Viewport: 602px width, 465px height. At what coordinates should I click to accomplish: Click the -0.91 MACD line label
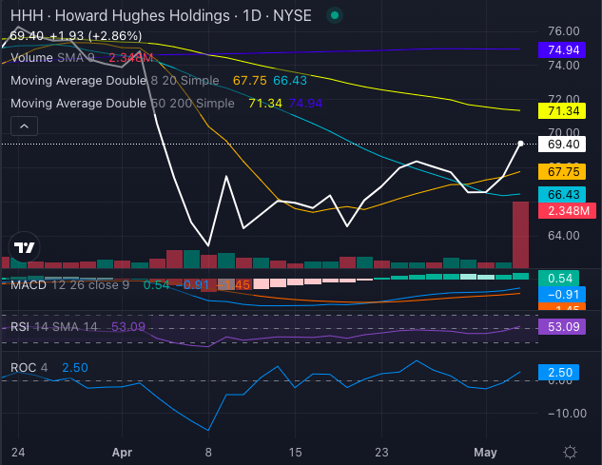tap(562, 295)
